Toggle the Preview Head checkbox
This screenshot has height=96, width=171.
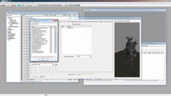[76, 74]
